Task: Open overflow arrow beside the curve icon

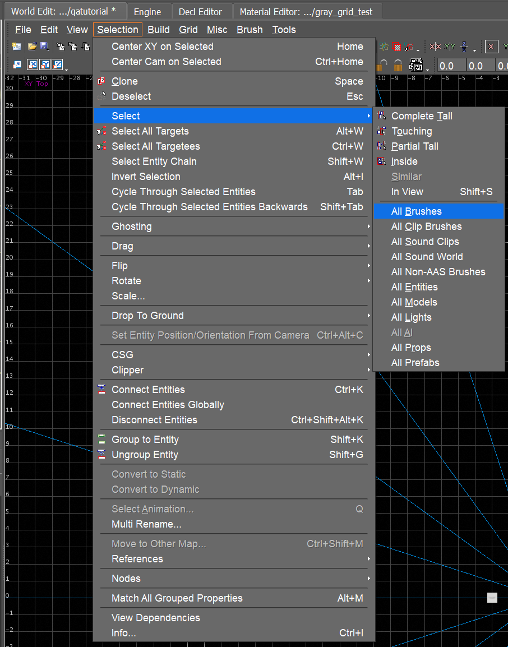Action: tap(418, 50)
